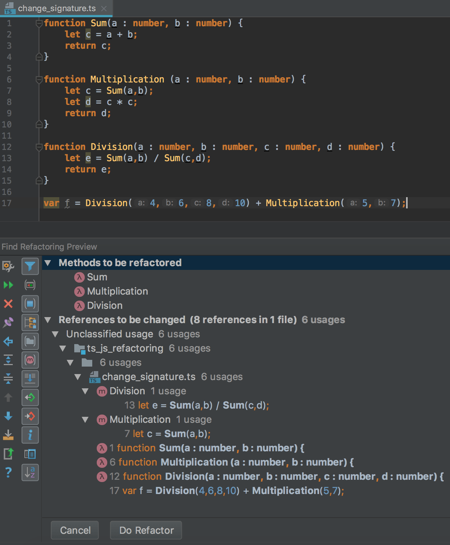Select '17 var f = Division' usage row
The height and width of the screenshot is (545, 450).
(227, 491)
